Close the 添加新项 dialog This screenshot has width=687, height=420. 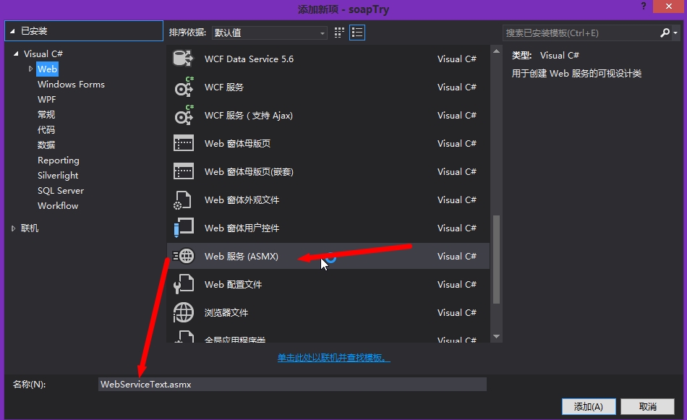[669, 6]
